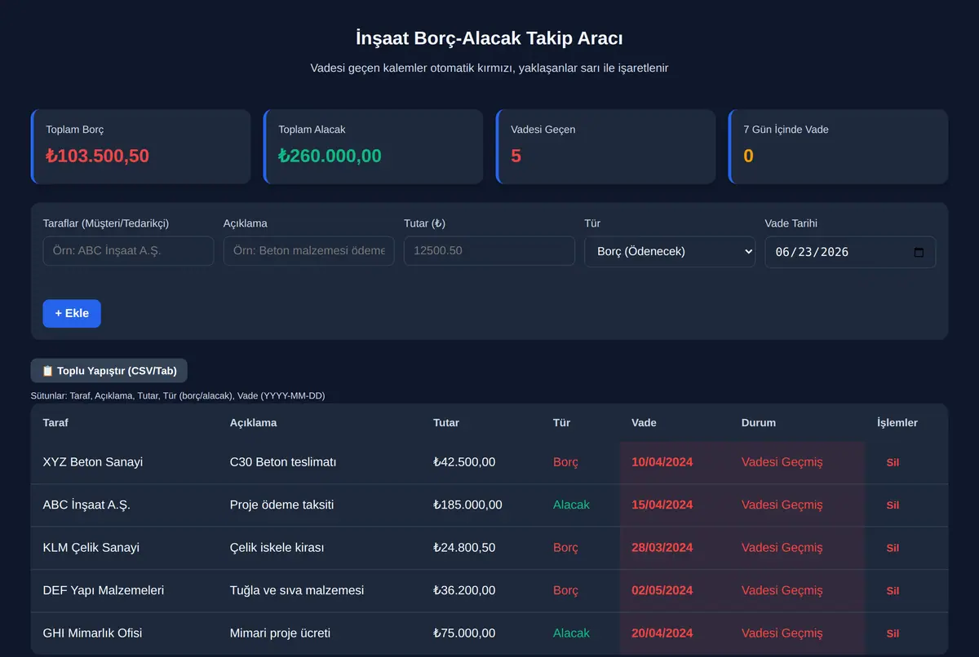
Task: Remove the ABC İnşaat A.Ş. entry via Sil
Action: click(893, 505)
